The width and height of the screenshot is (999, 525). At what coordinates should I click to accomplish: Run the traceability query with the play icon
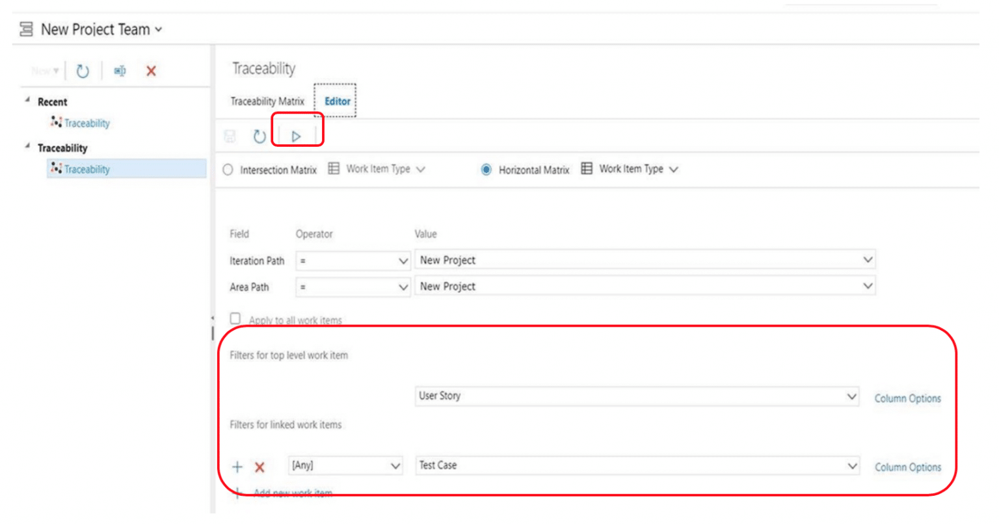[297, 136]
